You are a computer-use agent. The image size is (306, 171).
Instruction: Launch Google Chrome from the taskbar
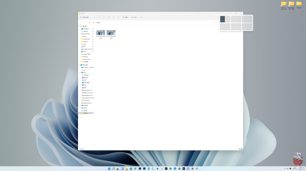point(136,169)
